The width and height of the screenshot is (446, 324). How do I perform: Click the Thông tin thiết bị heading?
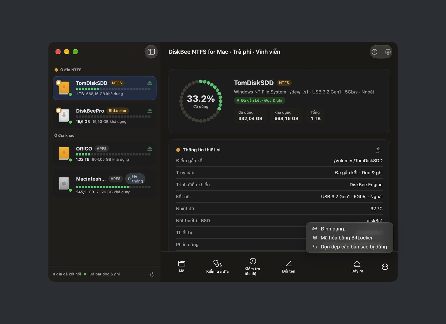click(x=202, y=150)
